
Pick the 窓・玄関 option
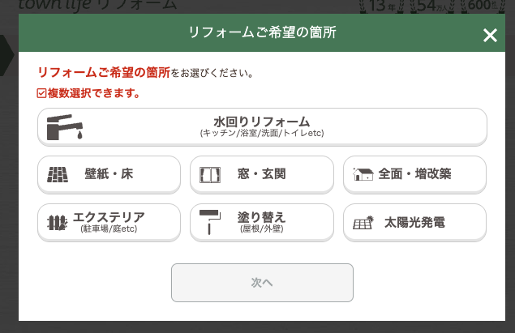point(262,174)
